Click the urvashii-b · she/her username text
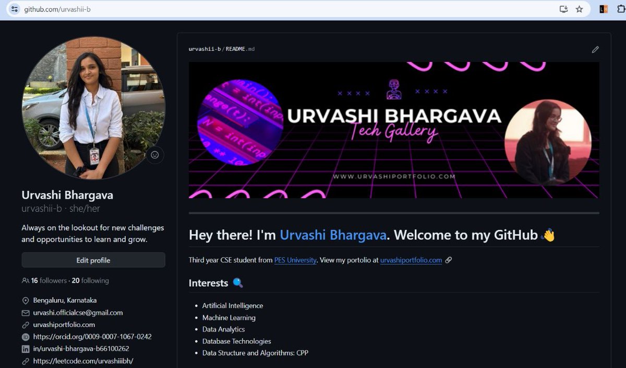The width and height of the screenshot is (626, 368). point(61,208)
